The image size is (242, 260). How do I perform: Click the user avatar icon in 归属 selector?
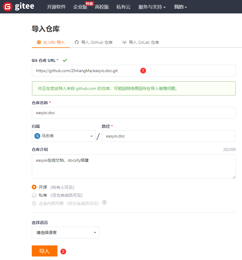[x=37, y=136]
